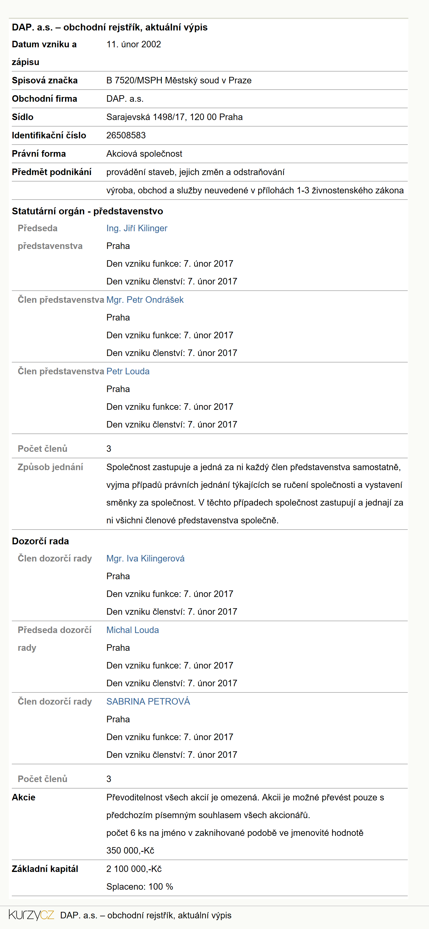Click the Statutární orgán - představenstvo heading
The image size is (429, 929).
click(87, 211)
